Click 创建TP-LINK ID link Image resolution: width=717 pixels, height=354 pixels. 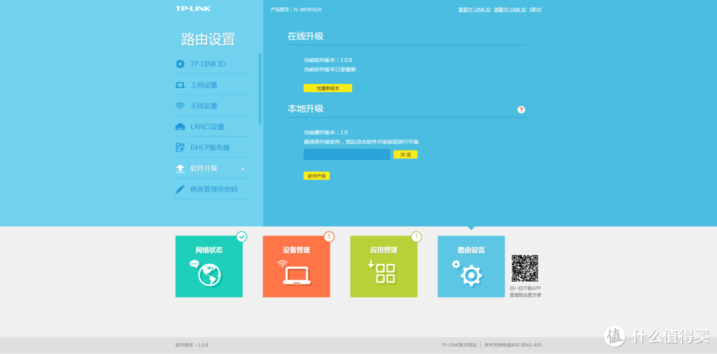click(x=510, y=9)
